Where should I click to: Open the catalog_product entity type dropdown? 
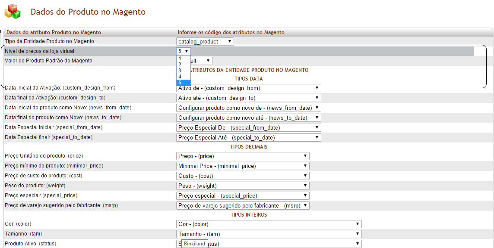click(x=205, y=41)
